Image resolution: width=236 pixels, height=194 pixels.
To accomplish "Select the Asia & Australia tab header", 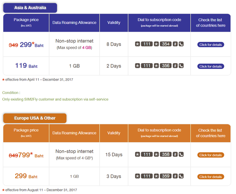I will point(30,7).
